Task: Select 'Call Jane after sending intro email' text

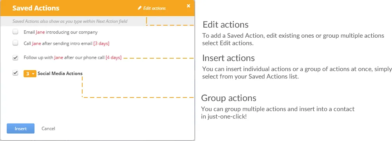Action: point(58,44)
